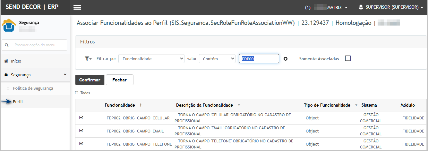
Task: Open the Descrição da Funcionalidade column dropdown arrow
Action: (x=239, y=105)
